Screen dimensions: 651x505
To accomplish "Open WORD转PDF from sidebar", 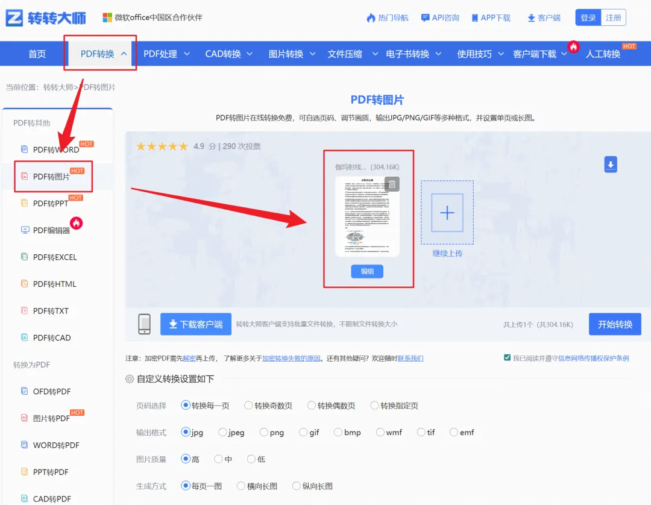I will pyautogui.click(x=56, y=445).
